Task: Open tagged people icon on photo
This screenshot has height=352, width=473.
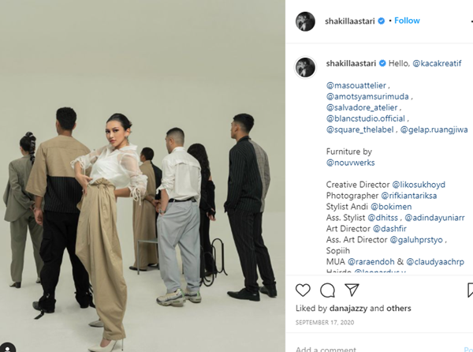Action: tap(6, 348)
